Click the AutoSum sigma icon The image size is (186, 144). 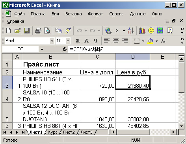(x=117, y=31)
